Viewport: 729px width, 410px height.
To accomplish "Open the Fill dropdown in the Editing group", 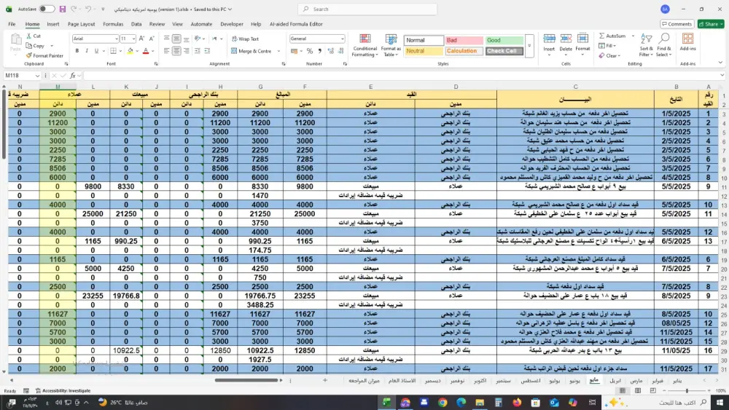I will coord(607,45).
